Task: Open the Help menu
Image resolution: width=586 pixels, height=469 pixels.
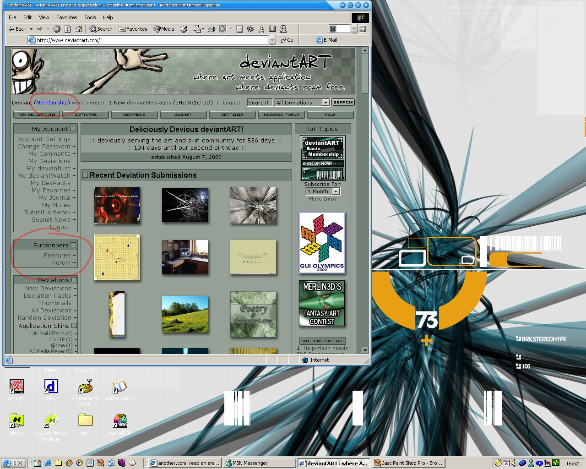Action: tap(108, 17)
